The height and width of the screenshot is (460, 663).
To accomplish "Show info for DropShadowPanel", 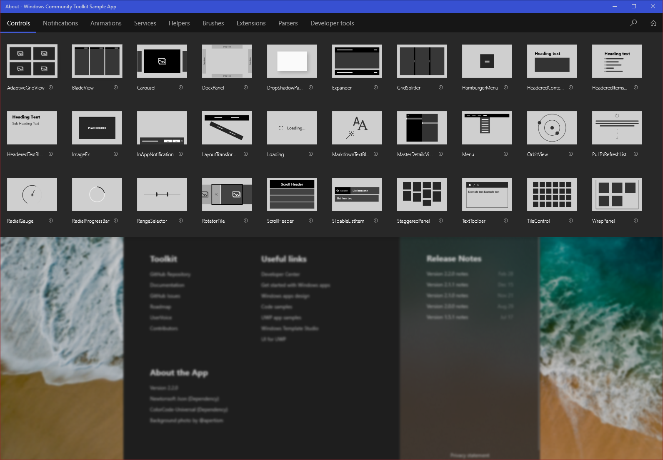I will pyautogui.click(x=311, y=87).
